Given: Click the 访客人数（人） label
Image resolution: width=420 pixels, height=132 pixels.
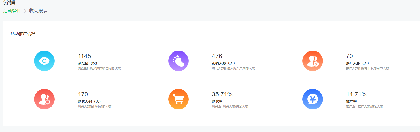Looking at the screenshot, I should click(223, 63).
